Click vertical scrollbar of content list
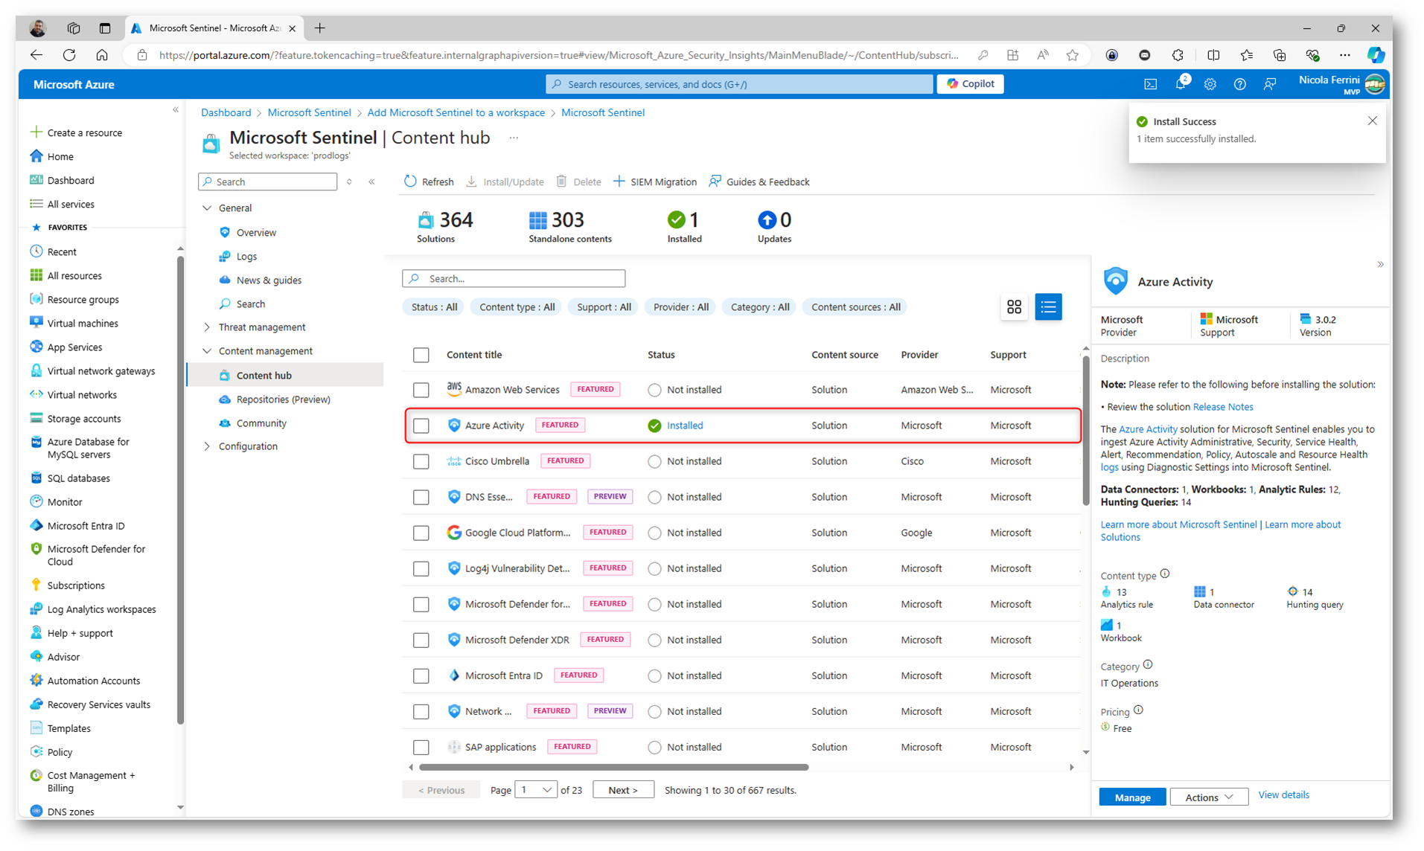 coord(1085,431)
